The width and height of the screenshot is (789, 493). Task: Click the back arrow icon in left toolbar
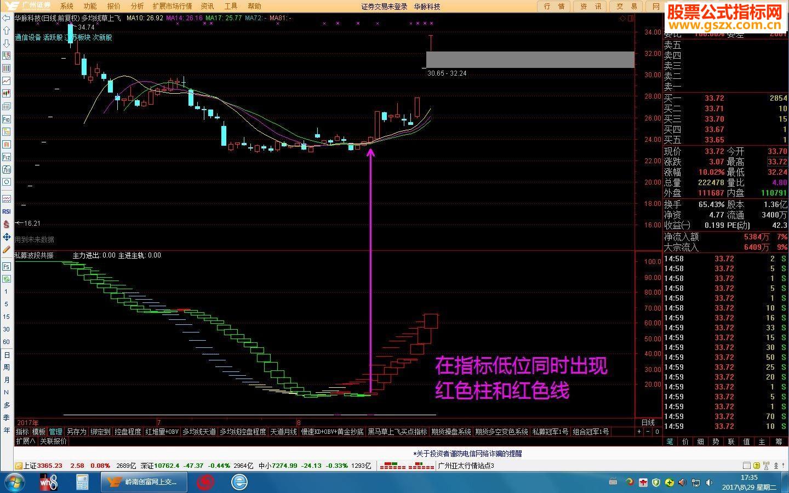[x=7, y=18]
